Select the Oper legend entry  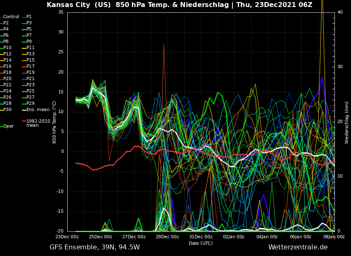point(9,126)
